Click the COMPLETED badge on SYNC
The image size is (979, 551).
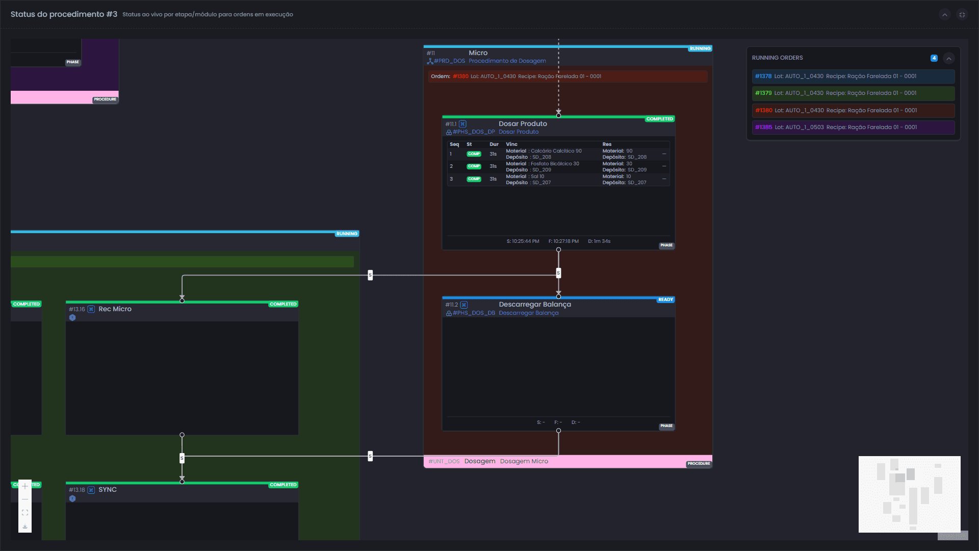pyautogui.click(x=283, y=485)
